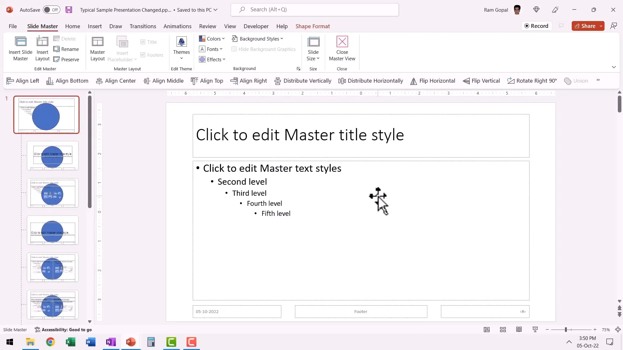Image resolution: width=623 pixels, height=350 pixels.
Task: Save presentation with floppy icon
Action: 69,10
